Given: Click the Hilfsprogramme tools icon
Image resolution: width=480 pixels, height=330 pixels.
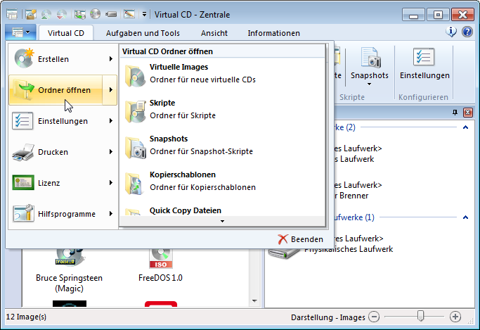Looking at the screenshot, I should click(23, 214).
